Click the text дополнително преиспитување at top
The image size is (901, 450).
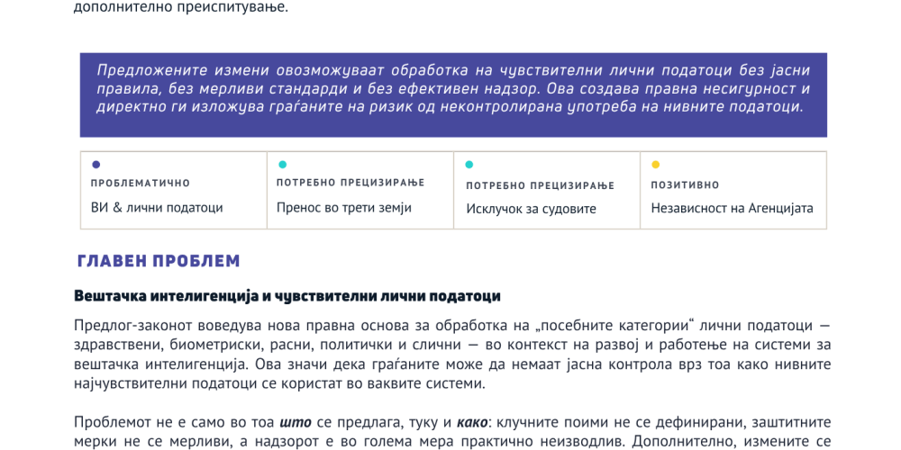pyautogui.click(x=181, y=7)
